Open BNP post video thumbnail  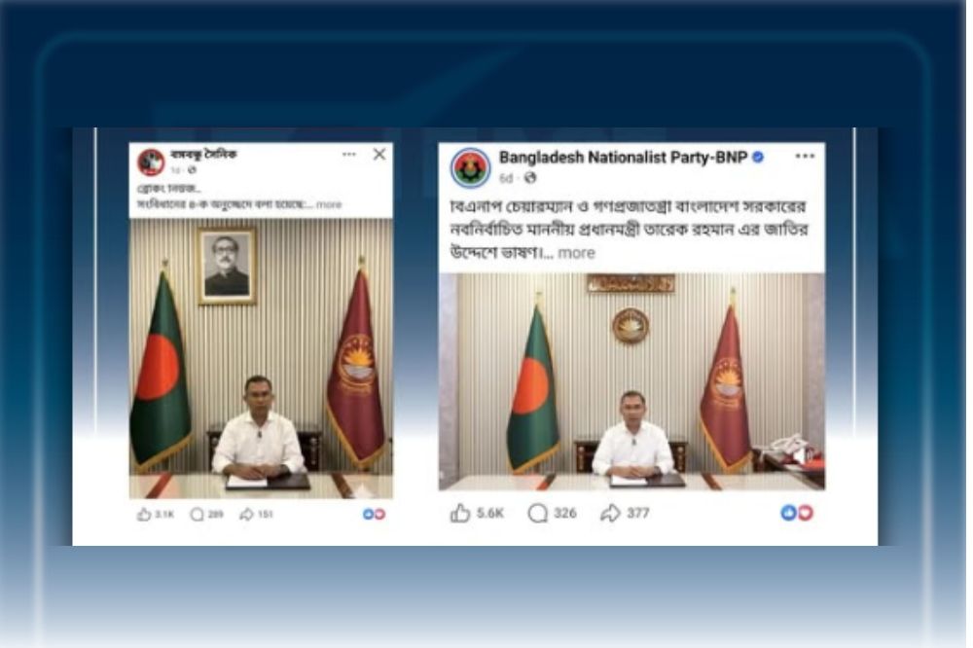(631, 381)
